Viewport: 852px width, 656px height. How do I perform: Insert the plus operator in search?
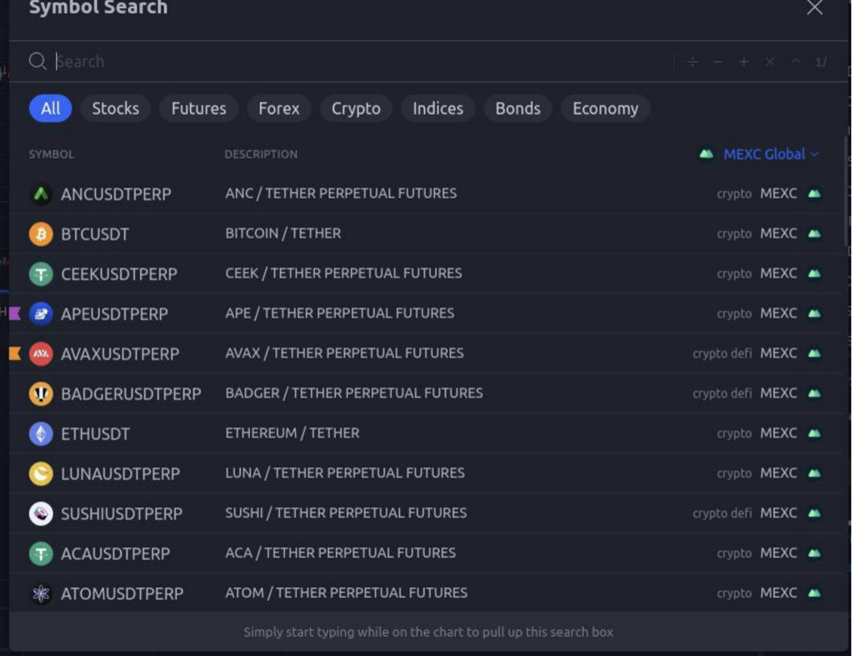[744, 62]
